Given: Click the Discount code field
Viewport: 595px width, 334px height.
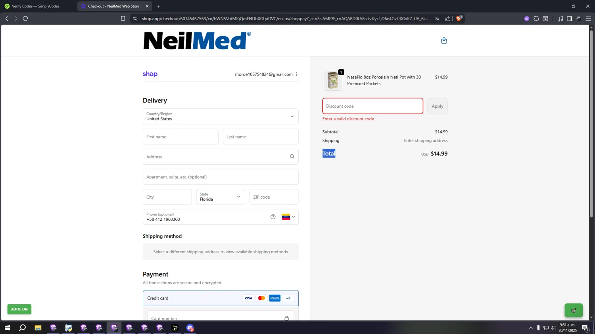Looking at the screenshot, I should click(x=373, y=106).
